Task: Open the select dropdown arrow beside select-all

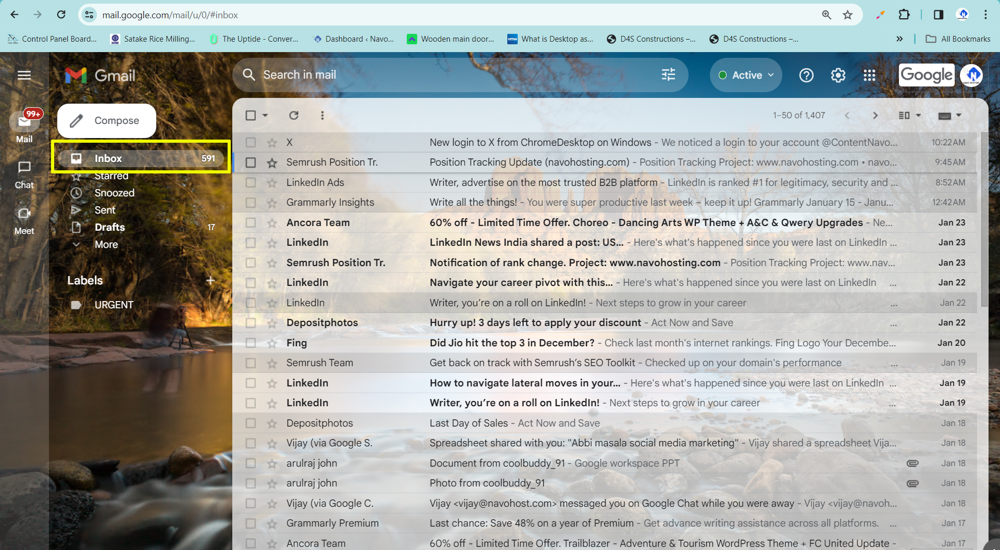Action: pos(265,115)
